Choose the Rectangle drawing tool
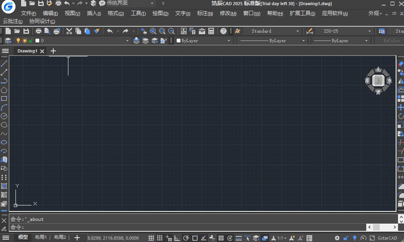Image resolution: width=404 pixels, height=242 pixels. click(x=4, y=99)
